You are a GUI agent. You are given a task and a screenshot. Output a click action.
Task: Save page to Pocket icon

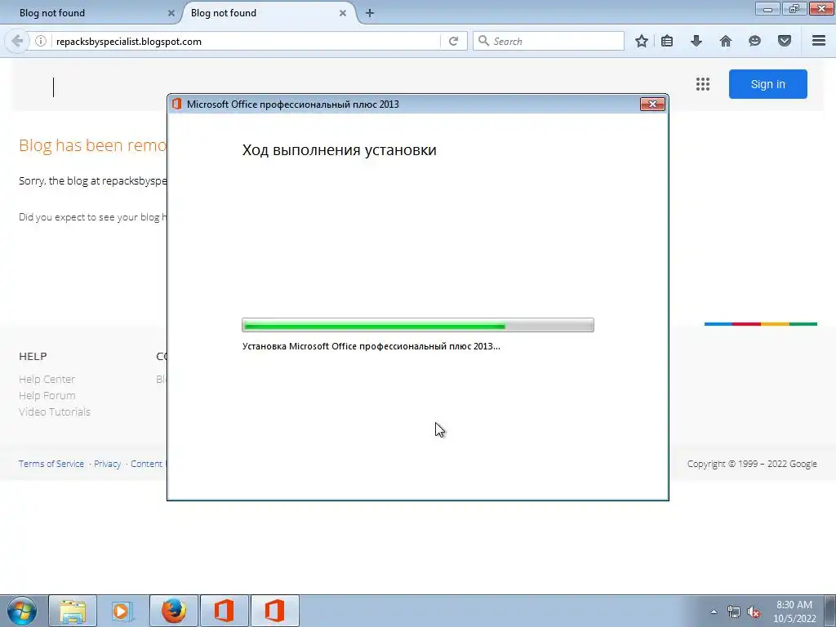point(785,41)
